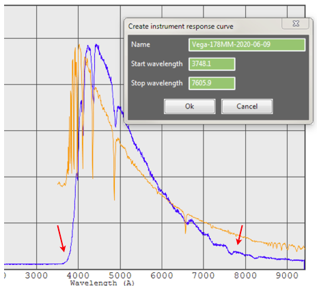Click the 7000 tick label on the axis
The width and height of the screenshot is (317, 286).
pyautogui.click(x=204, y=276)
